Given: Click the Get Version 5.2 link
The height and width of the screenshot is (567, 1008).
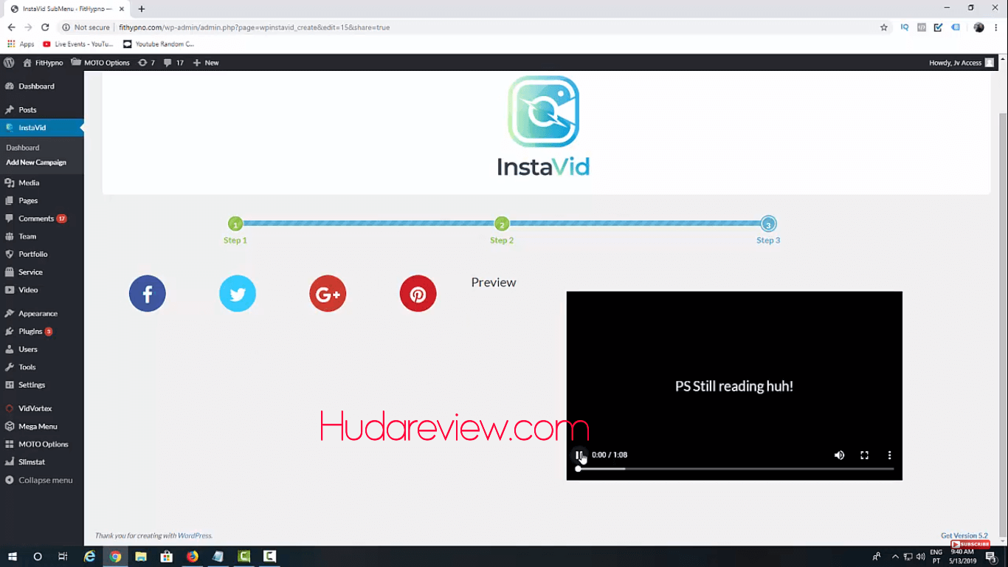Looking at the screenshot, I should tap(964, 536).
